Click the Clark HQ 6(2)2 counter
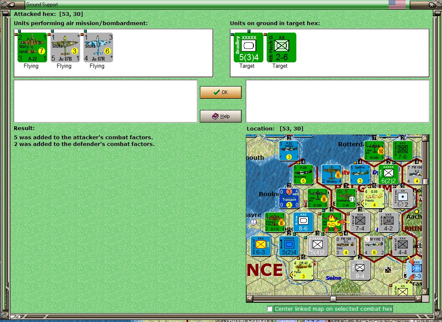The height and width of the screenshot is (322, 442). point(389,174)
